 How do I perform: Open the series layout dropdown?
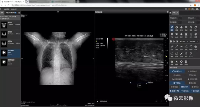coord(180,18)
